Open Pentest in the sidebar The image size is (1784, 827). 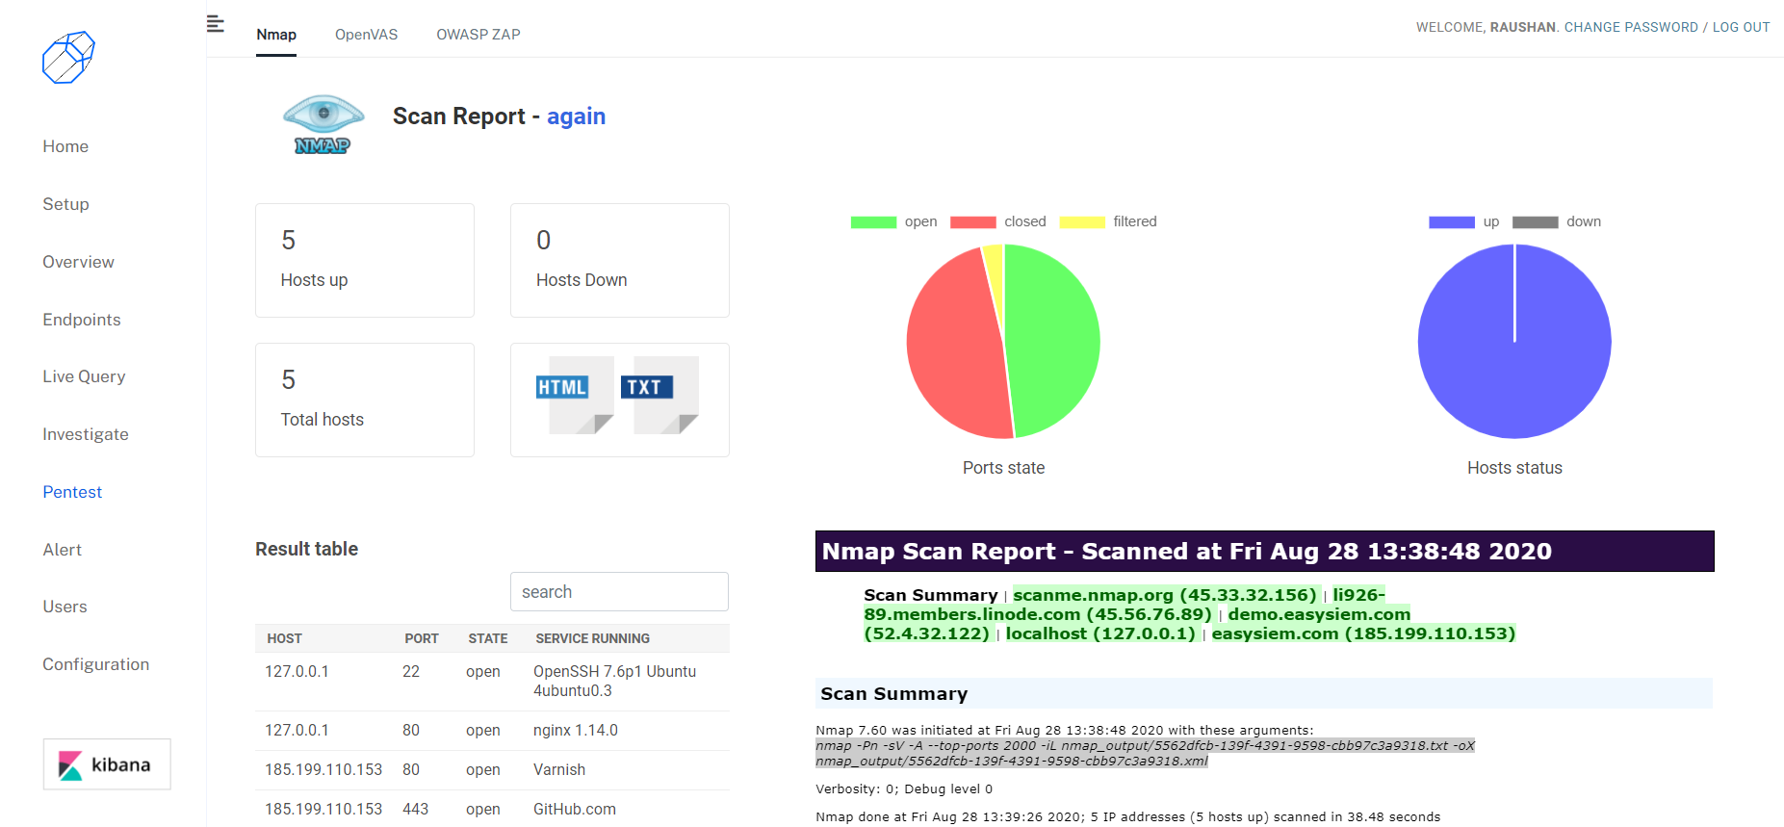[72, 492]
